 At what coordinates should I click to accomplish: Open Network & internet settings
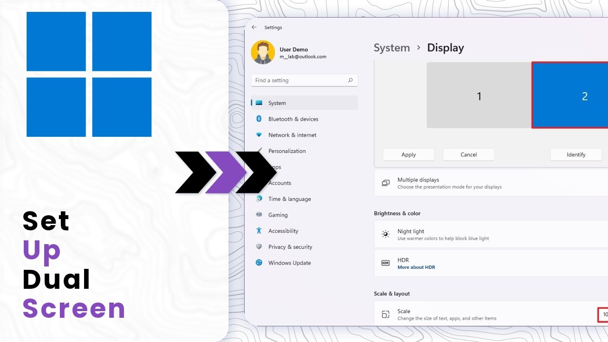click(x=304, y=135)
